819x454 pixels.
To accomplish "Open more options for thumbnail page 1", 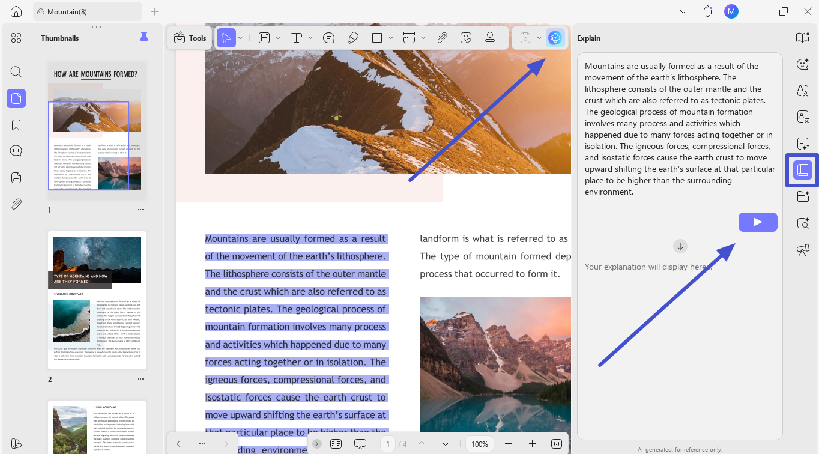I will (x=141, y=210).
